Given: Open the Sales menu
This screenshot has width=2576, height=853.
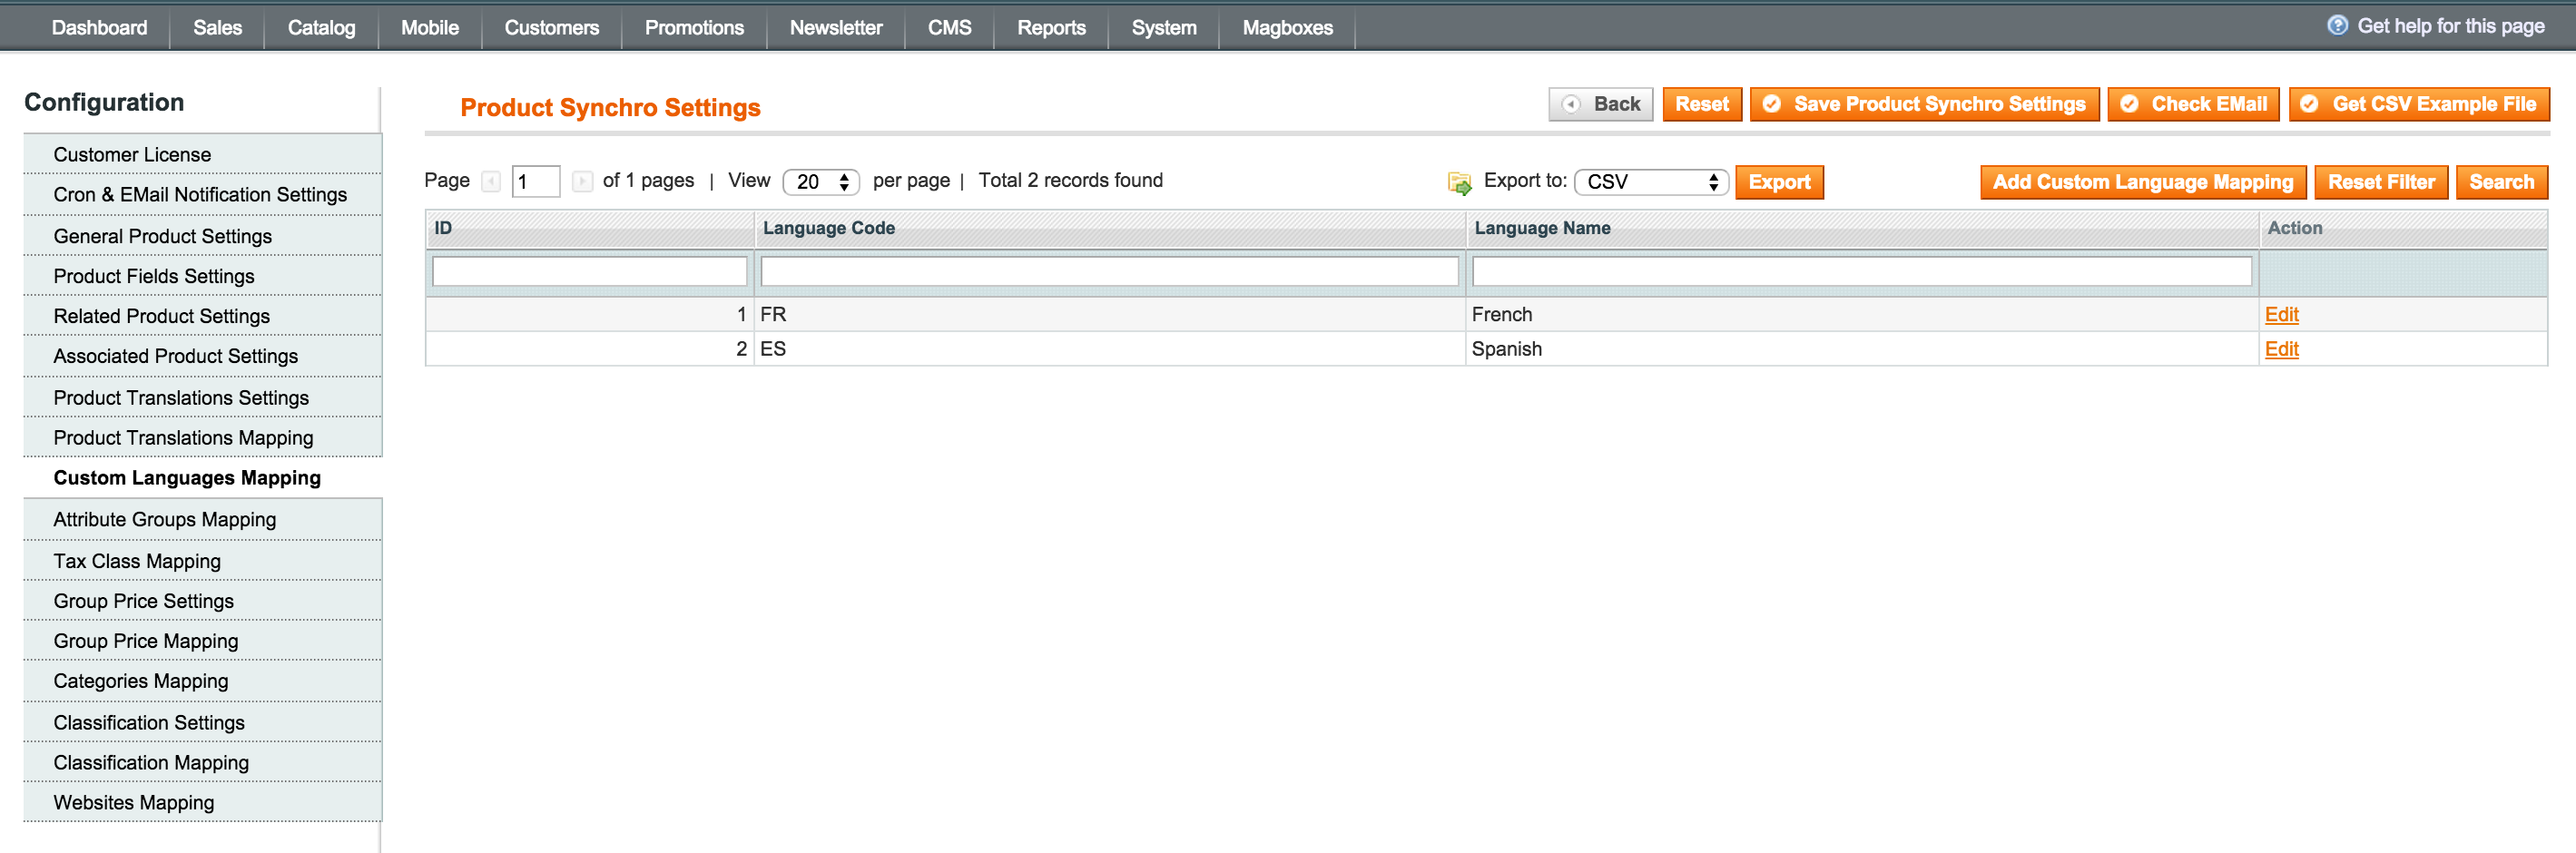Looking at the screenshot, I should click(217, 28).
